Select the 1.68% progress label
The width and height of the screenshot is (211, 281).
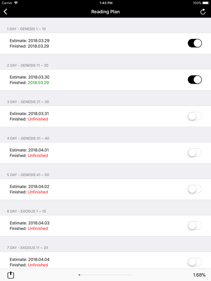(199, 275)
